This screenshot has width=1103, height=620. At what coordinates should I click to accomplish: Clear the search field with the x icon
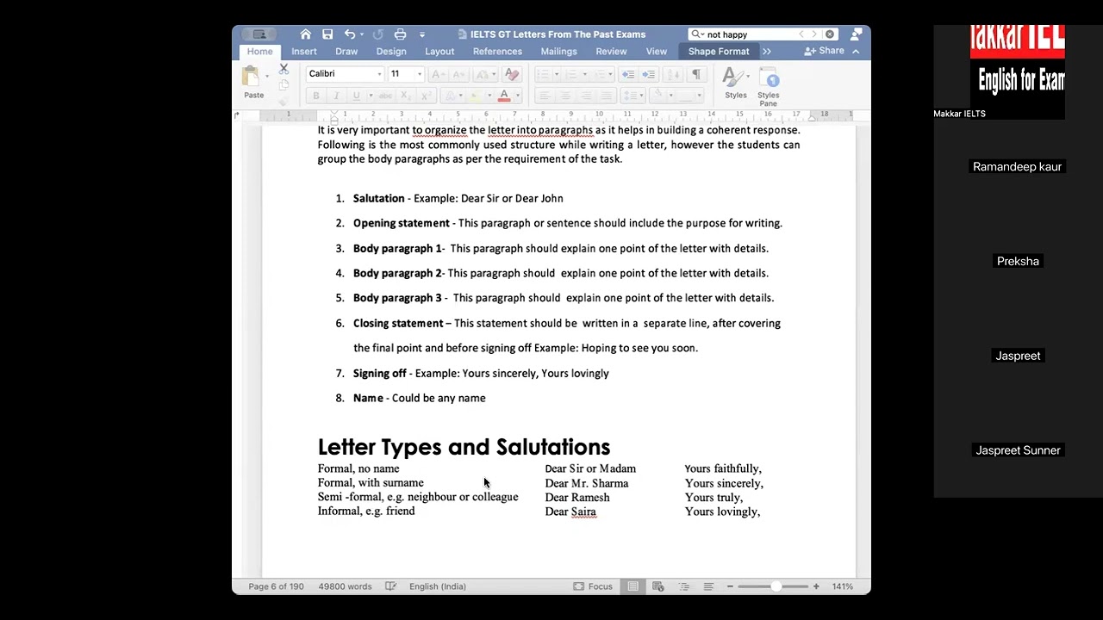pos(830,34)
